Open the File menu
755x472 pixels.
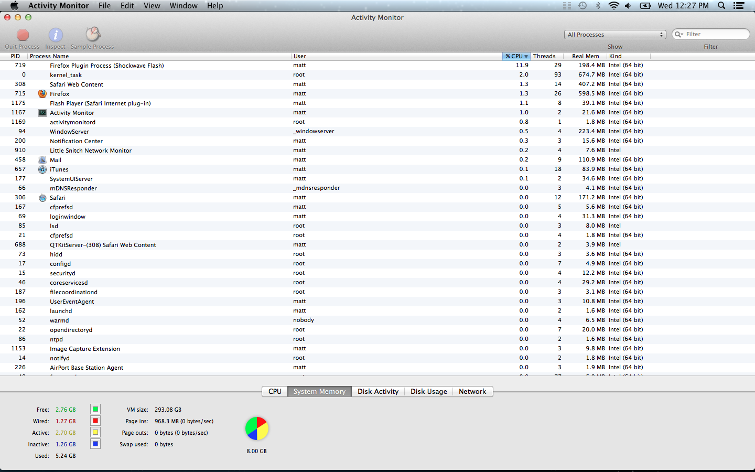click(105, 6)
